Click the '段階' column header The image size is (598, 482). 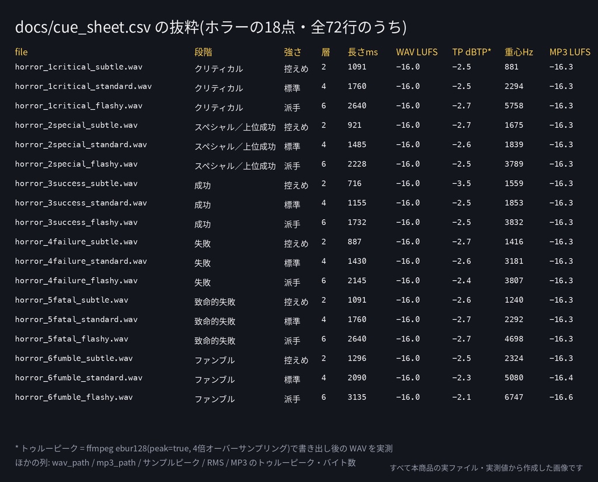pyautogui.click(x=203, y=52)
